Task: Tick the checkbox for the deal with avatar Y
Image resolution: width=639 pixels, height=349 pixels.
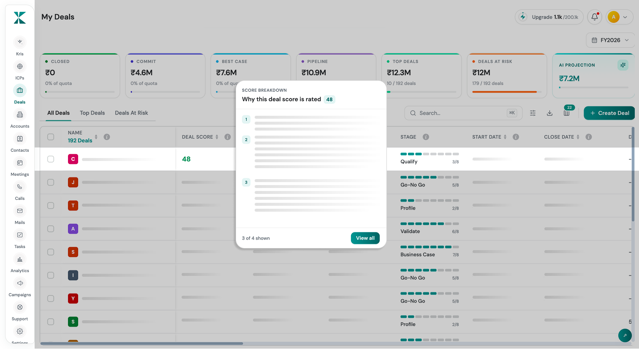Action: (51, 298)
